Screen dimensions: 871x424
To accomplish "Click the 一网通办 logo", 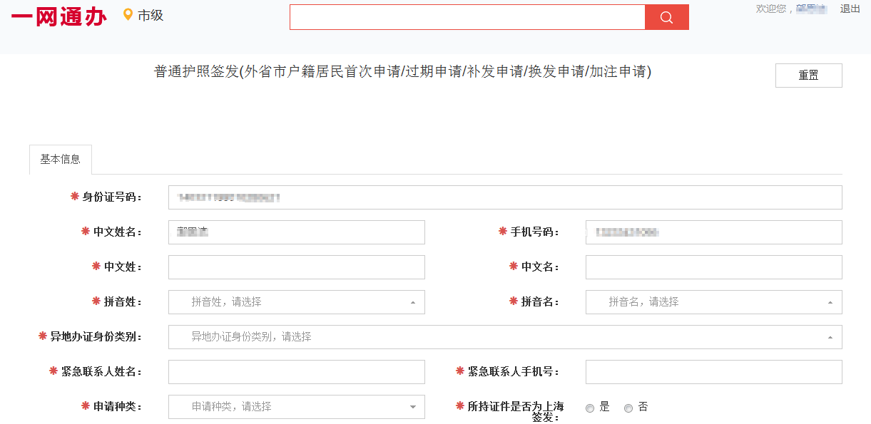I will click(x=59, y=16).
